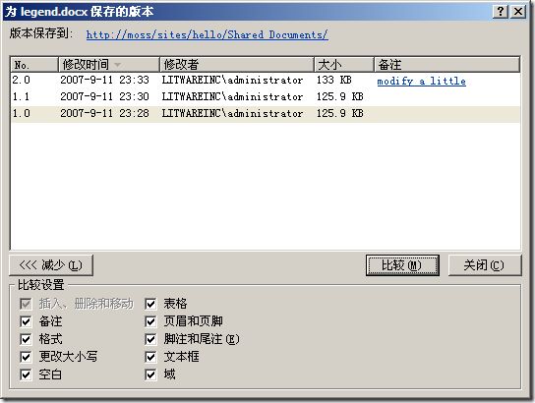Click the 133 KB size cell
Screen dimensions: 535x403
click(x=333, y=81)
